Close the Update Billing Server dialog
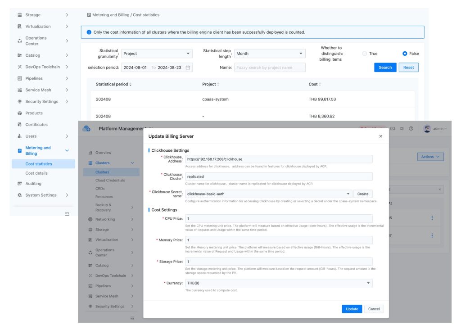Image resolution: width=461 pixels, height=330 pixels. click(380, 136)
